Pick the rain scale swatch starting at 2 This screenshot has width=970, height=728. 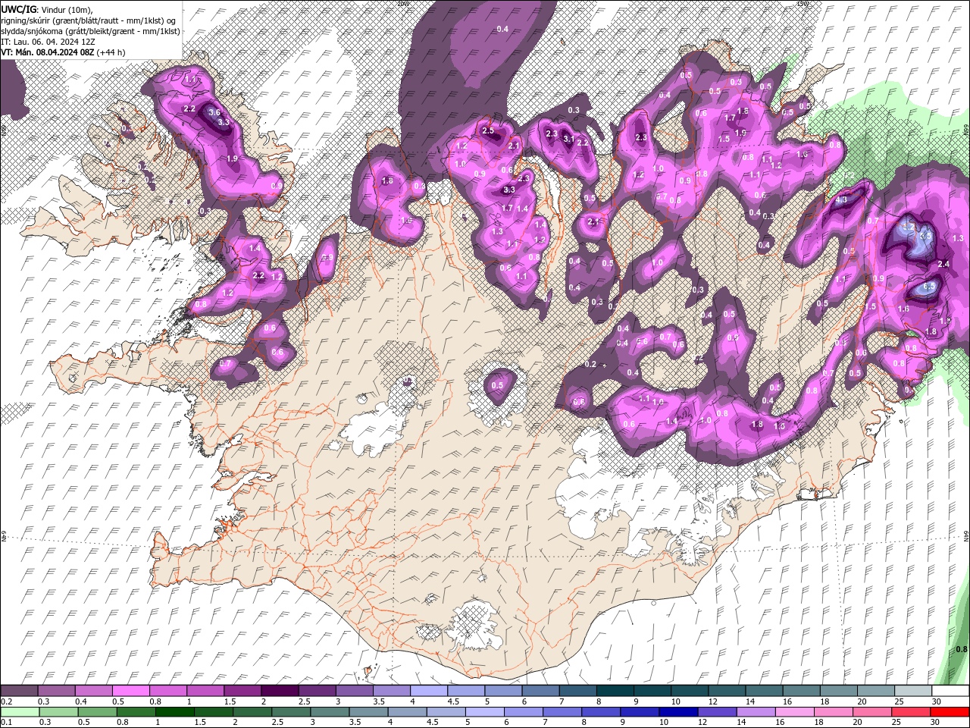point(252,711)
